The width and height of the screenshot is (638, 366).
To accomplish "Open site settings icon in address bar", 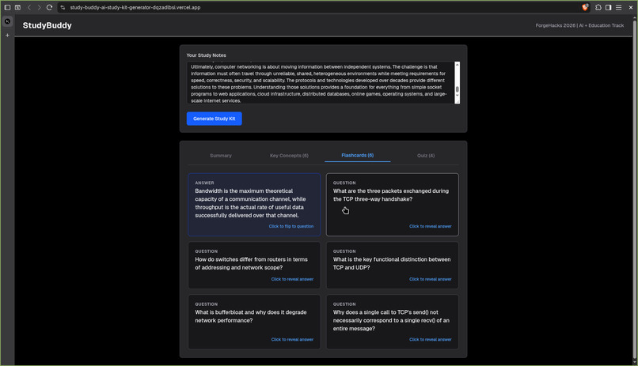I will click(x=63, y=7).
